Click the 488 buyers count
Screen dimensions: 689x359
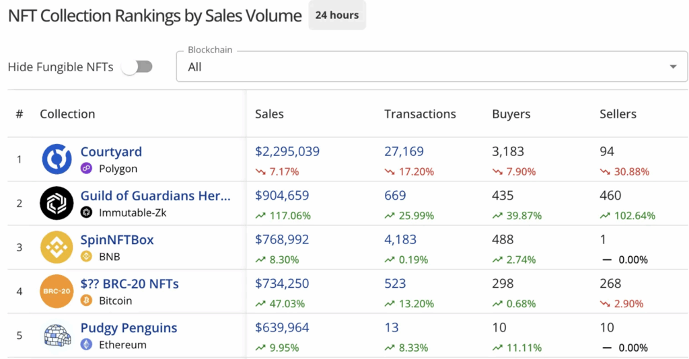click(x=503, y=239)
